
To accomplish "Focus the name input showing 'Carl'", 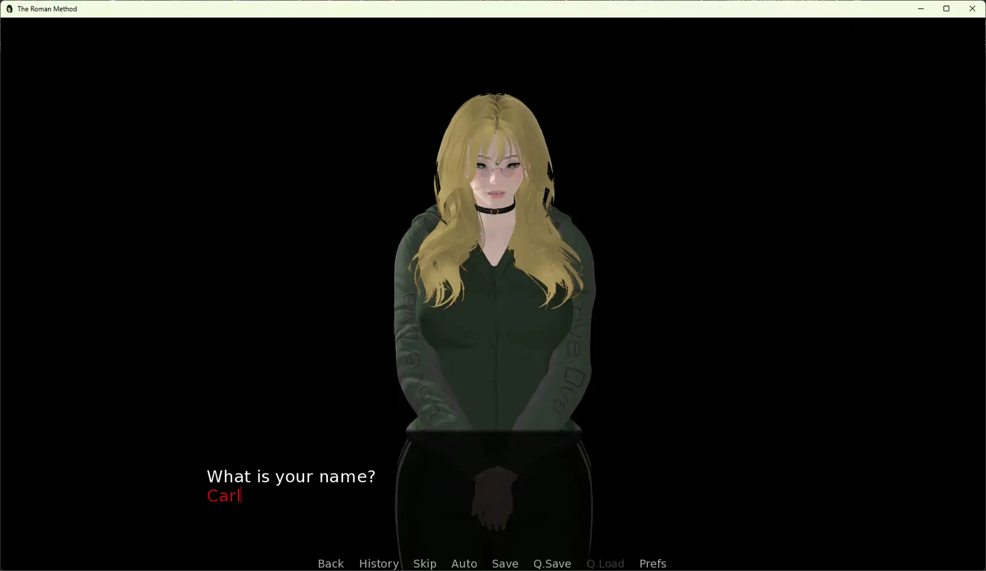I will click(224, 495).
